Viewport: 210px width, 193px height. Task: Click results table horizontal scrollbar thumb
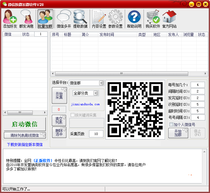coord(122,73)
